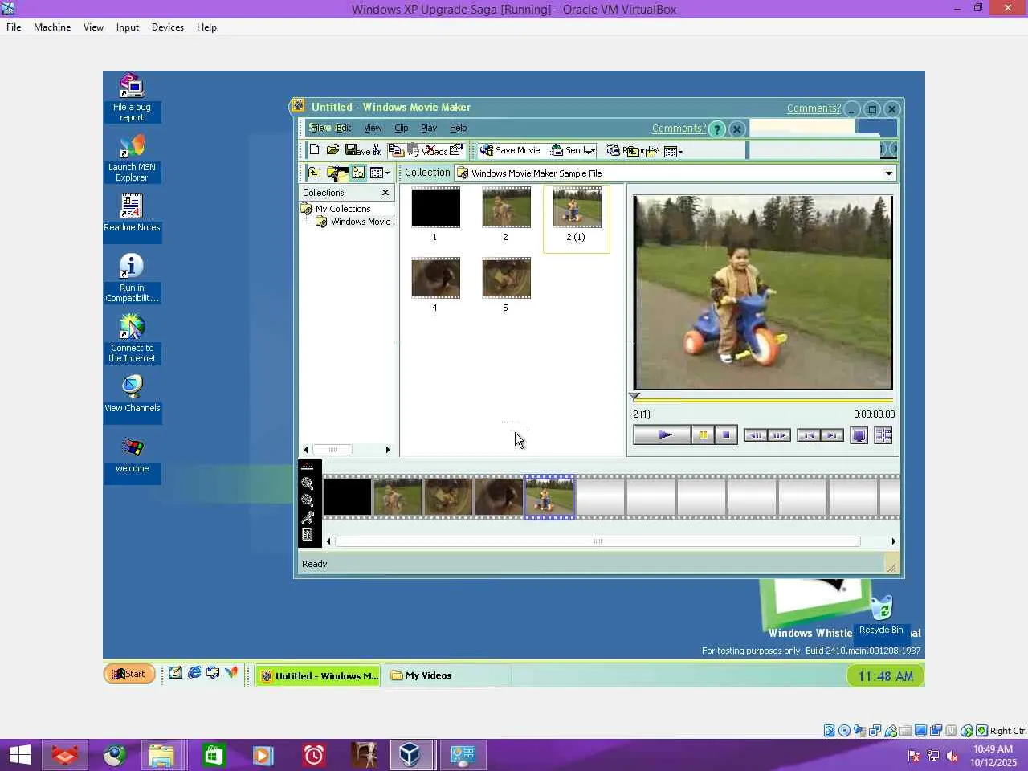
Task: Click the green question mark help icon
Action: 717,129
